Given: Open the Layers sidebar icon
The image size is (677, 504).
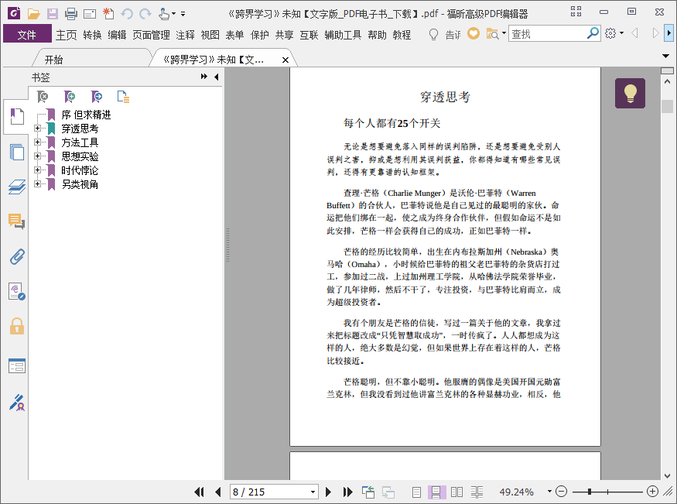Looking at the screenshot, I should tap(17, 187).
